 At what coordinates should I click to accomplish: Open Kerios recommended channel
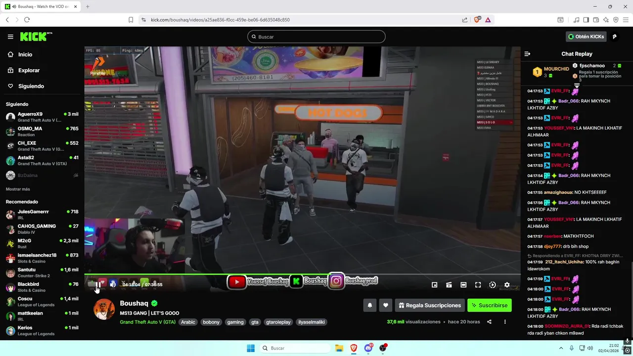point(42,330)
